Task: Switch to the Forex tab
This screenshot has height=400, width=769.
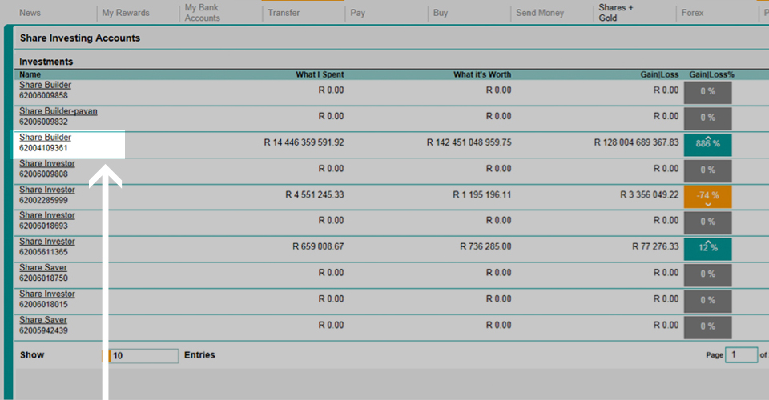Action: pyautogui.click(x=692, y=13)
